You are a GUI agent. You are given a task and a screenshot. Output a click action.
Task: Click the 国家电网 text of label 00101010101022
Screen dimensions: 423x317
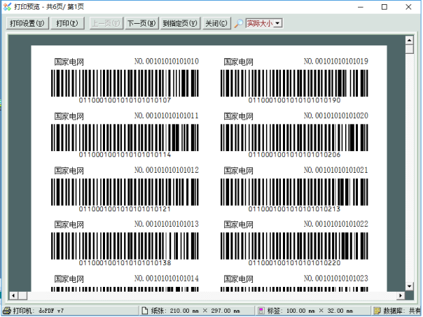[x=239, y=225]
